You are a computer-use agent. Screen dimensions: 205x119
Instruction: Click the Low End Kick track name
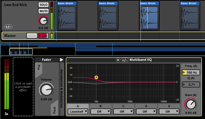point(16,5)
